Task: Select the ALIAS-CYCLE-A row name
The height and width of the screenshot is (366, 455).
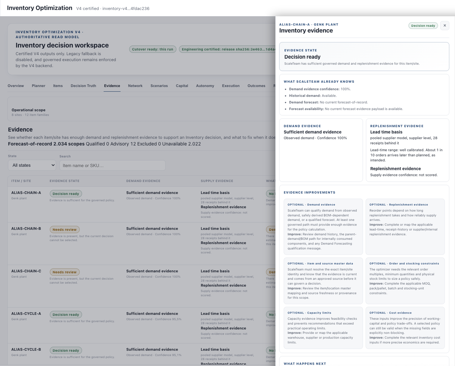Action: click(26, 314)
